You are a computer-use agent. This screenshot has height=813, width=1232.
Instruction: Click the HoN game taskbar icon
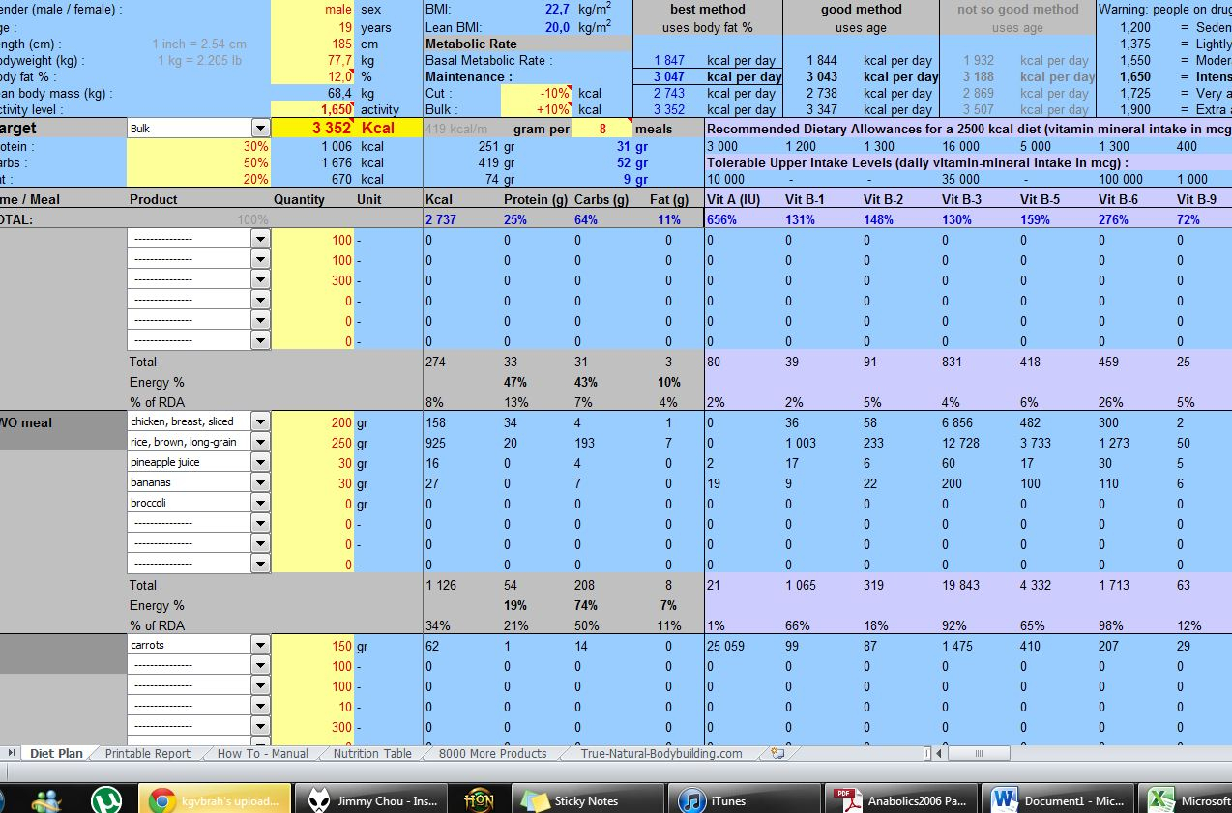point(479,800)
